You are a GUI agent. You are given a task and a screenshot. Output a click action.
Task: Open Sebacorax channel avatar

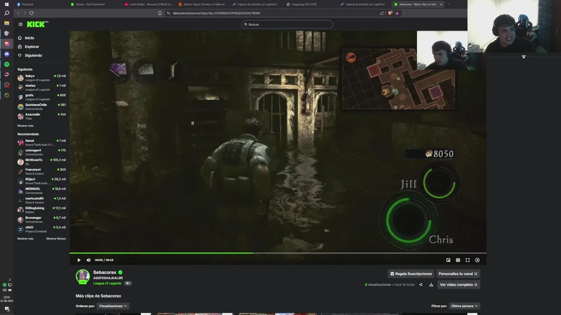pos(83,276)
